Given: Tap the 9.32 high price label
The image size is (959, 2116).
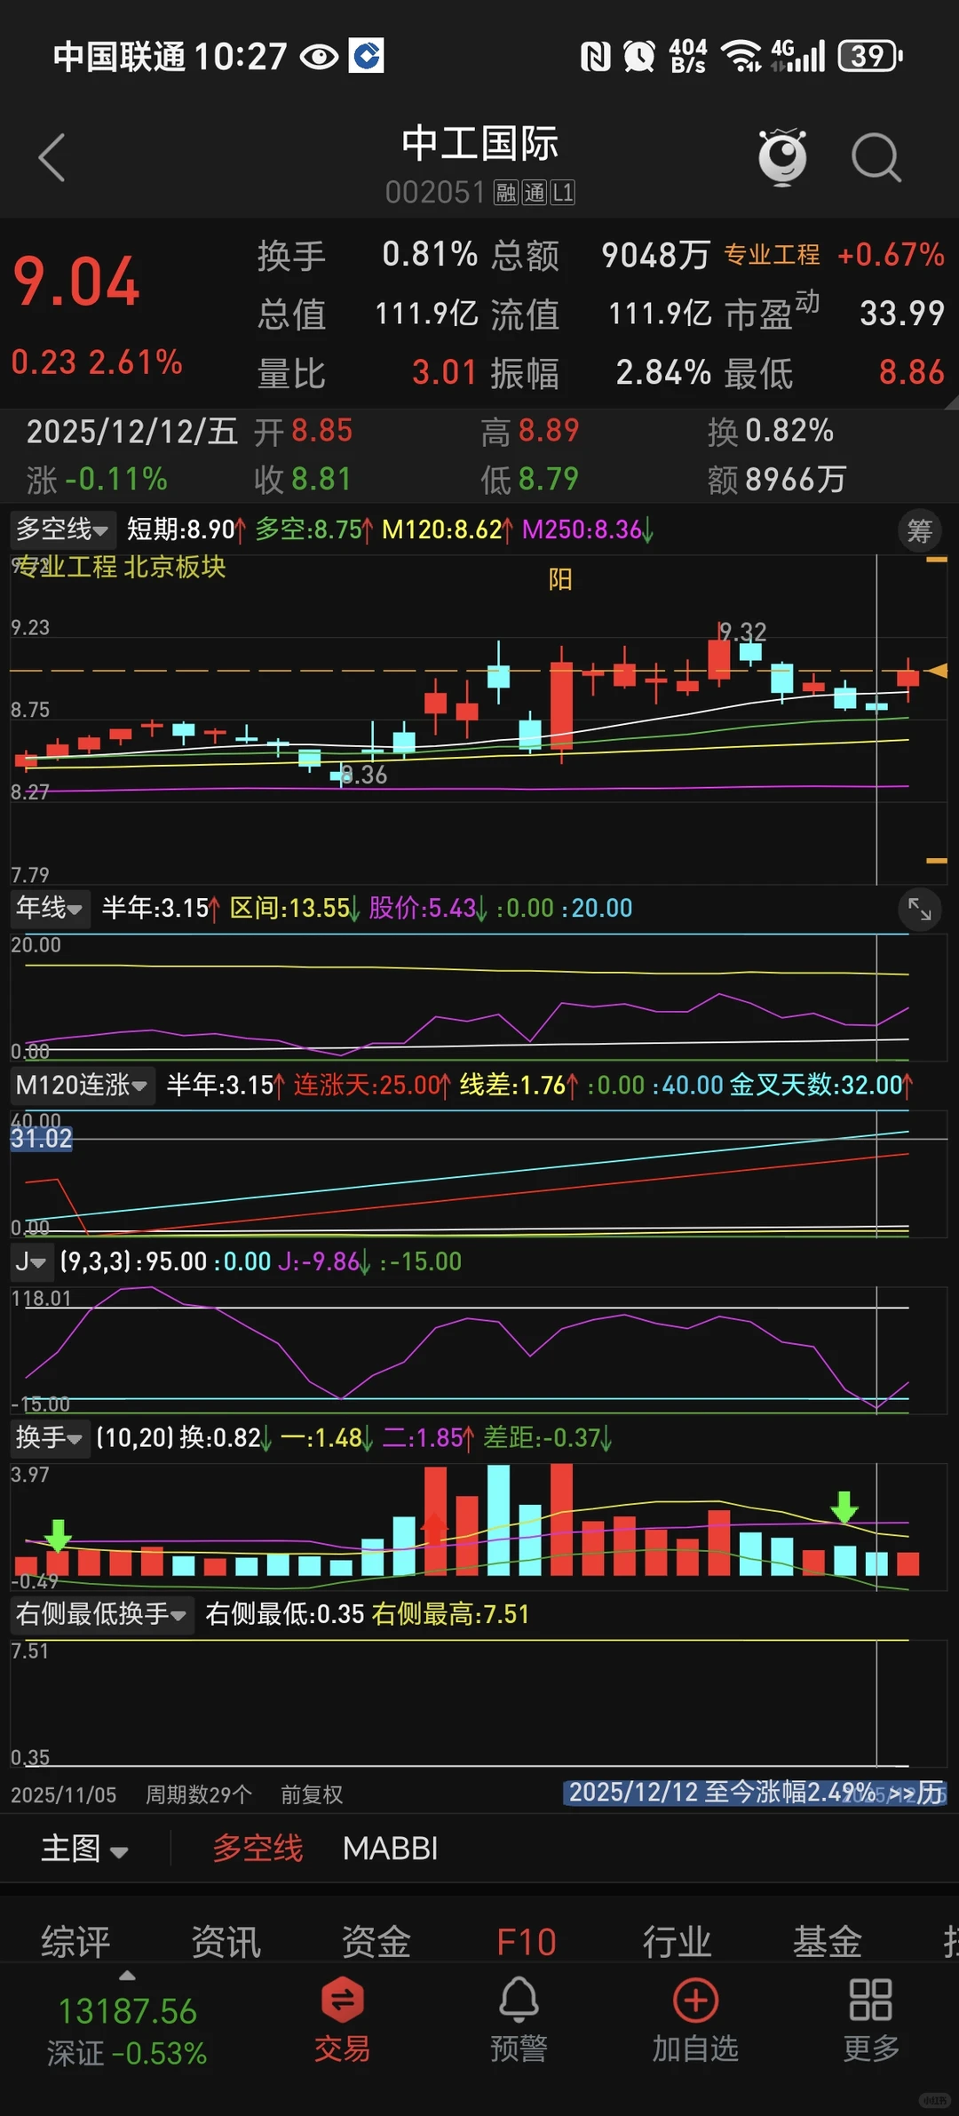Looking at the screenshot, I should (743, 632).
